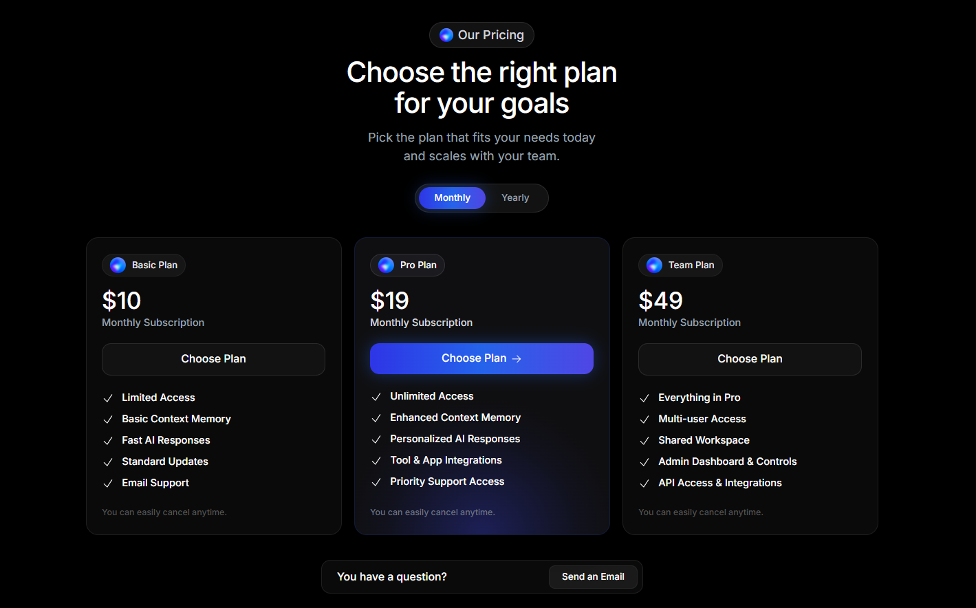Click the arrow icon on Pro's Choose Plan

(x=517, y=359)
